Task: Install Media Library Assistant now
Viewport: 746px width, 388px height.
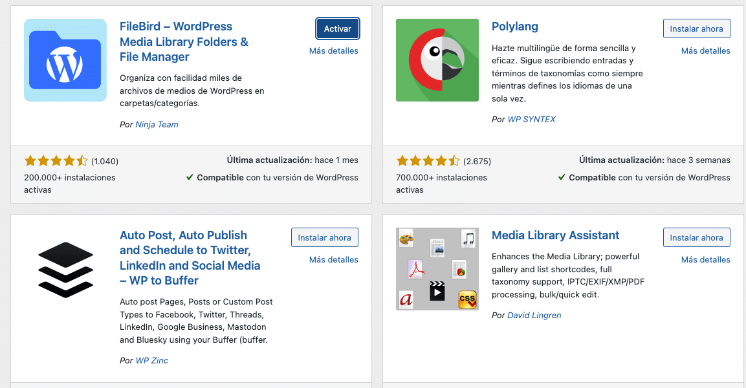Action: tap(696, 238)
